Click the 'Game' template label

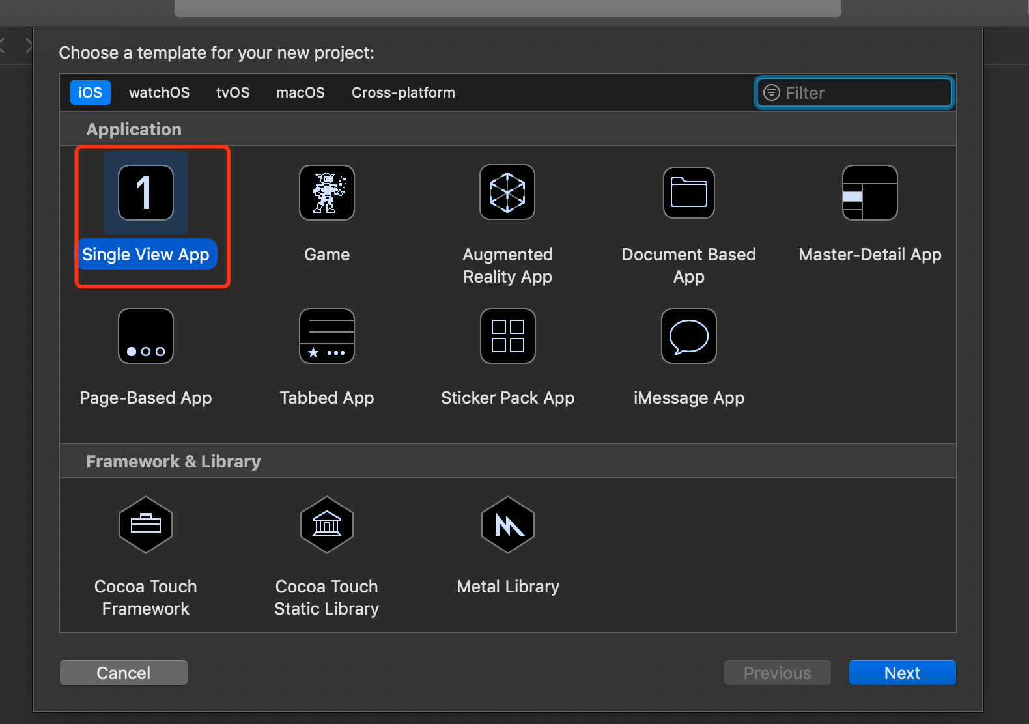tap(327, 254)
